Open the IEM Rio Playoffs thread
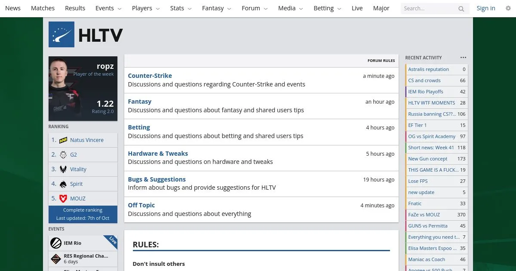Image resolution: width=516 pixels, height=271 pixels. 437,92
